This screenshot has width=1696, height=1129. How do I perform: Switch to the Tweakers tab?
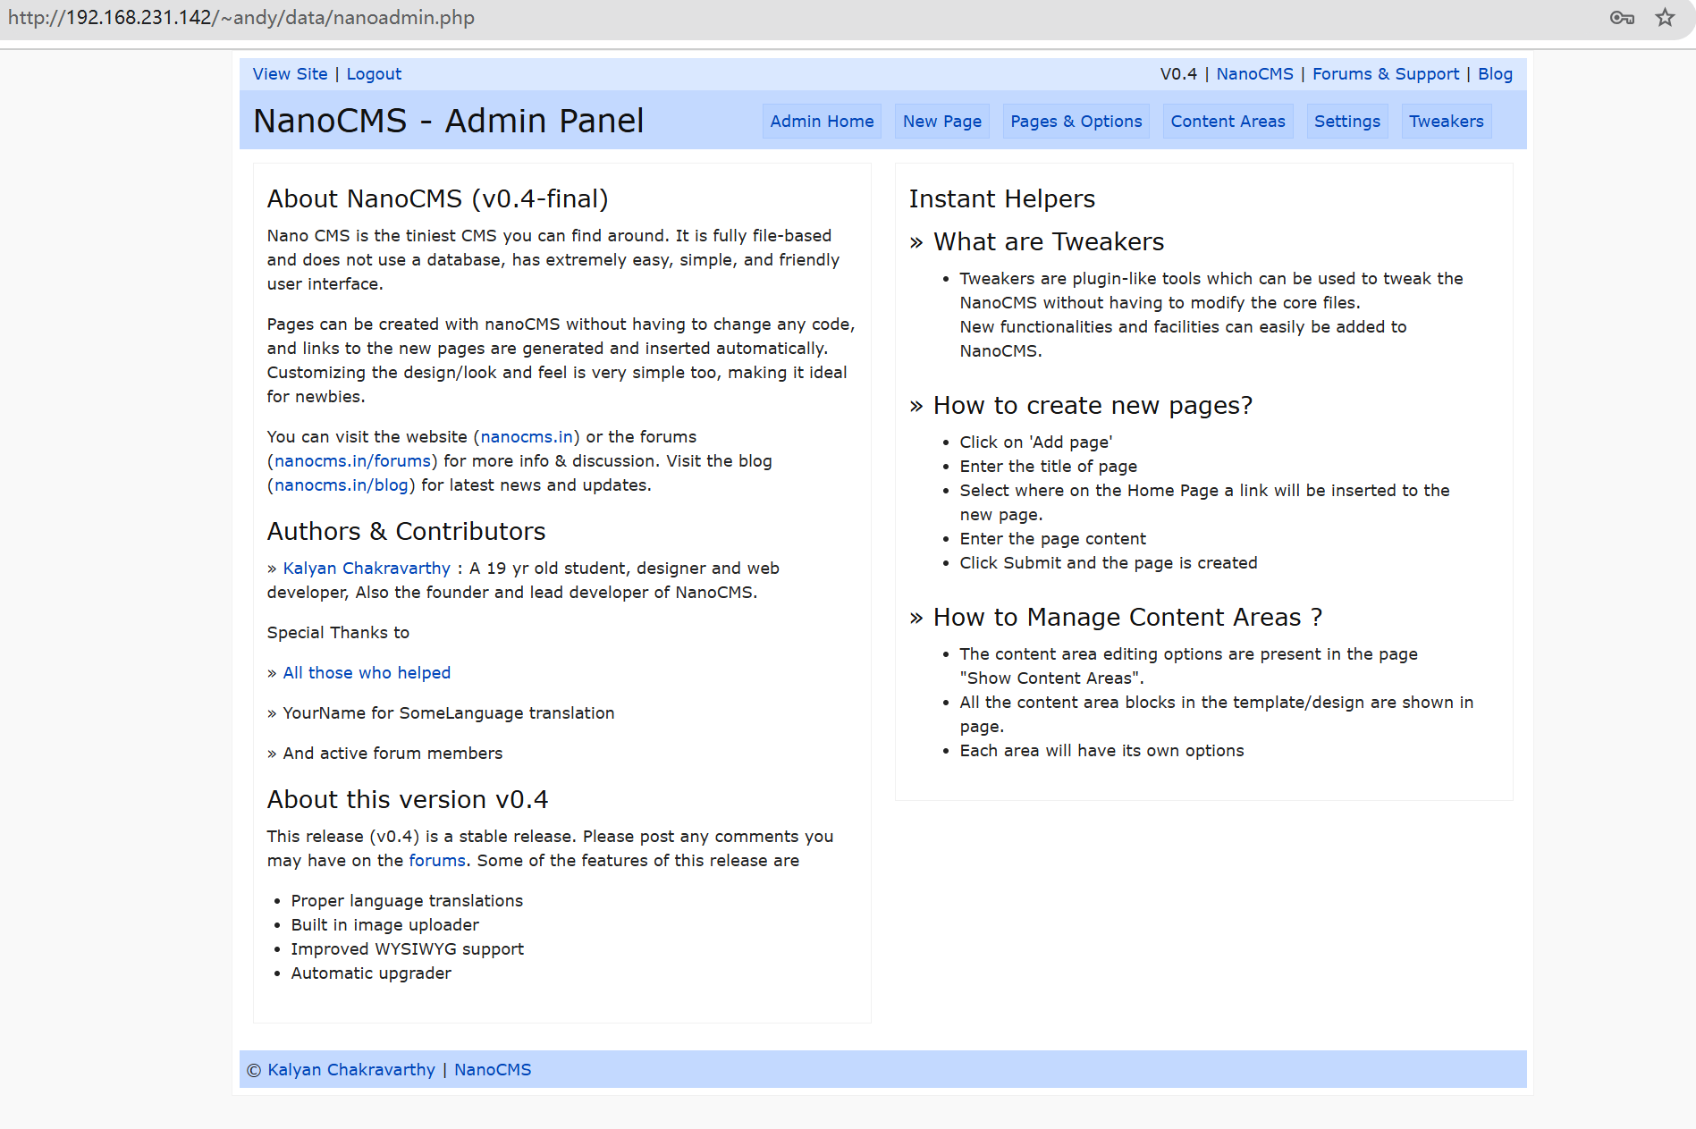[x=1447, y=122]
